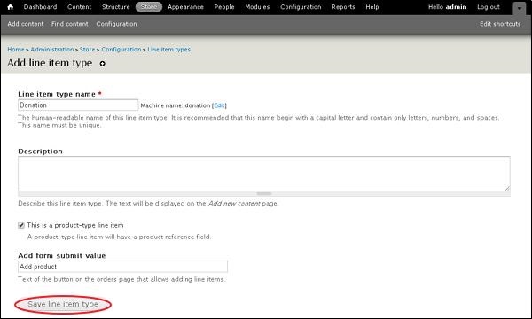Open Configuration shortcut in shortcut bar
Viewport: 532px width, 319px height.
[116, 24]
